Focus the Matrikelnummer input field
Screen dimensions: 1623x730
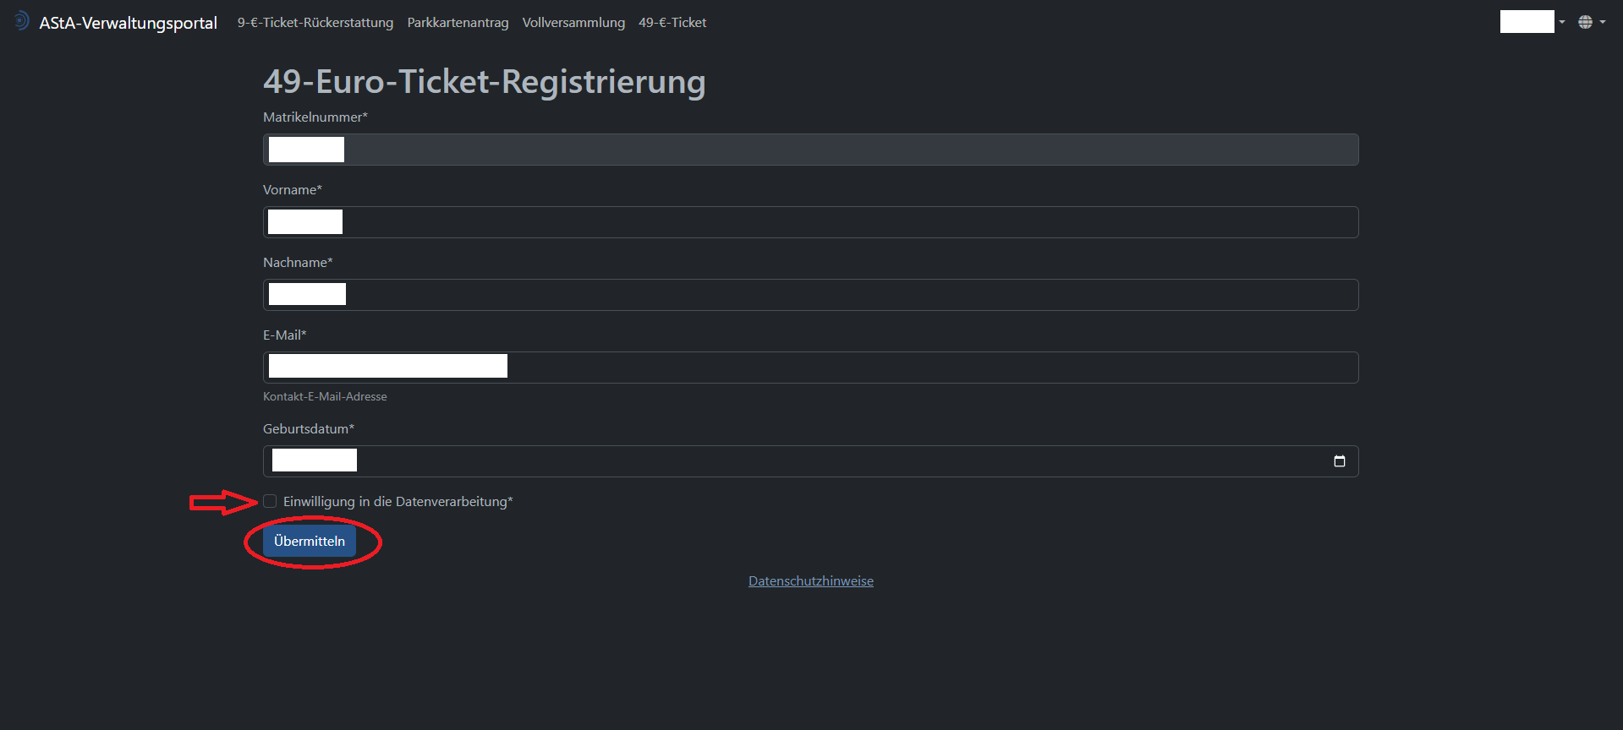[811, 150]
